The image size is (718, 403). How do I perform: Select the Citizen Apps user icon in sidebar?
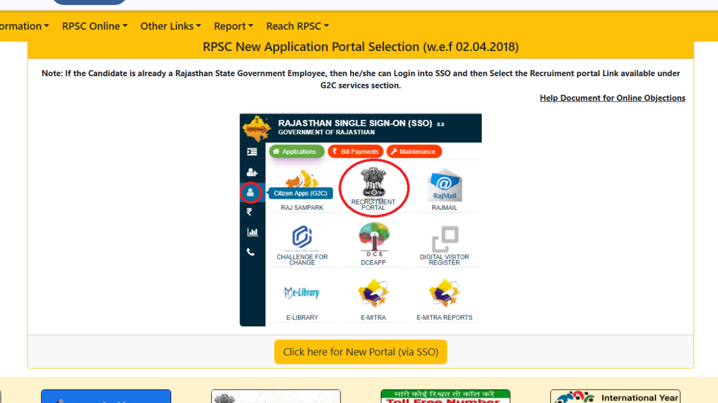tap(251, 193)
